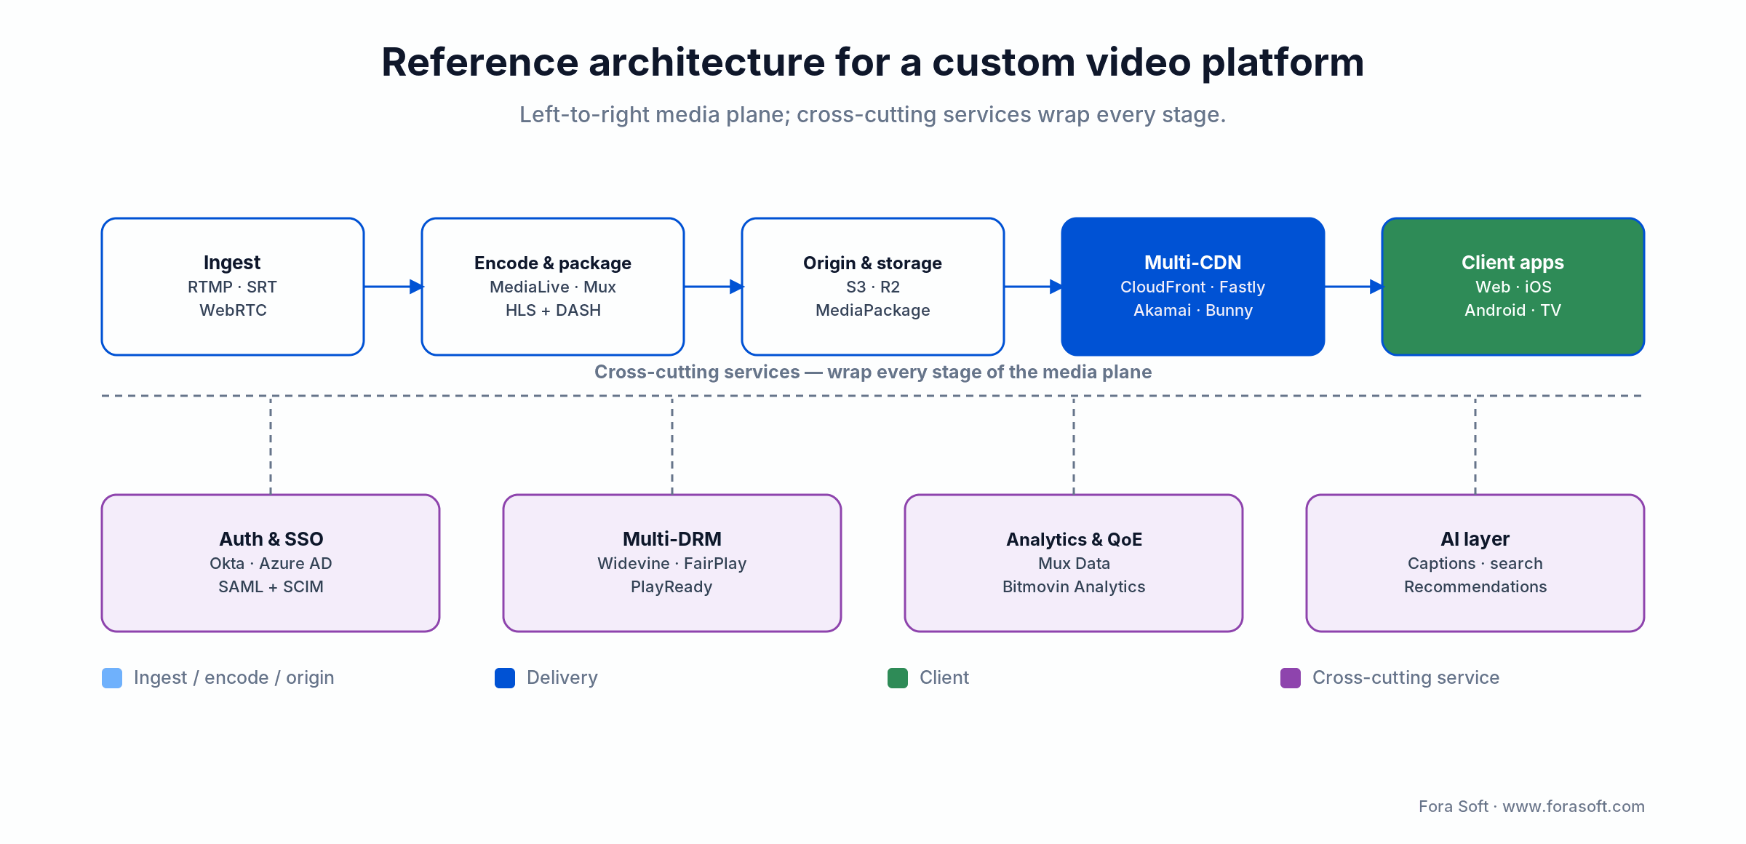Click 'Okta · Azure AD' text
This screenshot has width=1746, height=844.
click(x=271, y=563)
